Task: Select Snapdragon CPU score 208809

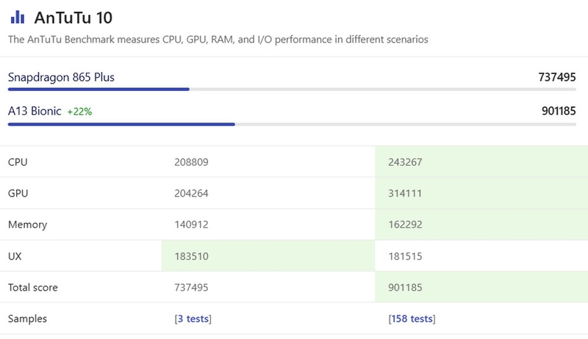Action: (x=191, y=162)
